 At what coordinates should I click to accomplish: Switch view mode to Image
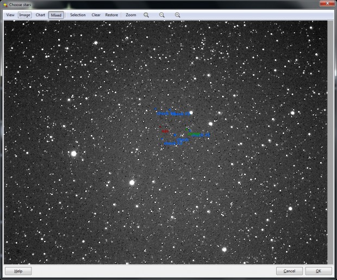pyautogui.click(x=24, y=15)
